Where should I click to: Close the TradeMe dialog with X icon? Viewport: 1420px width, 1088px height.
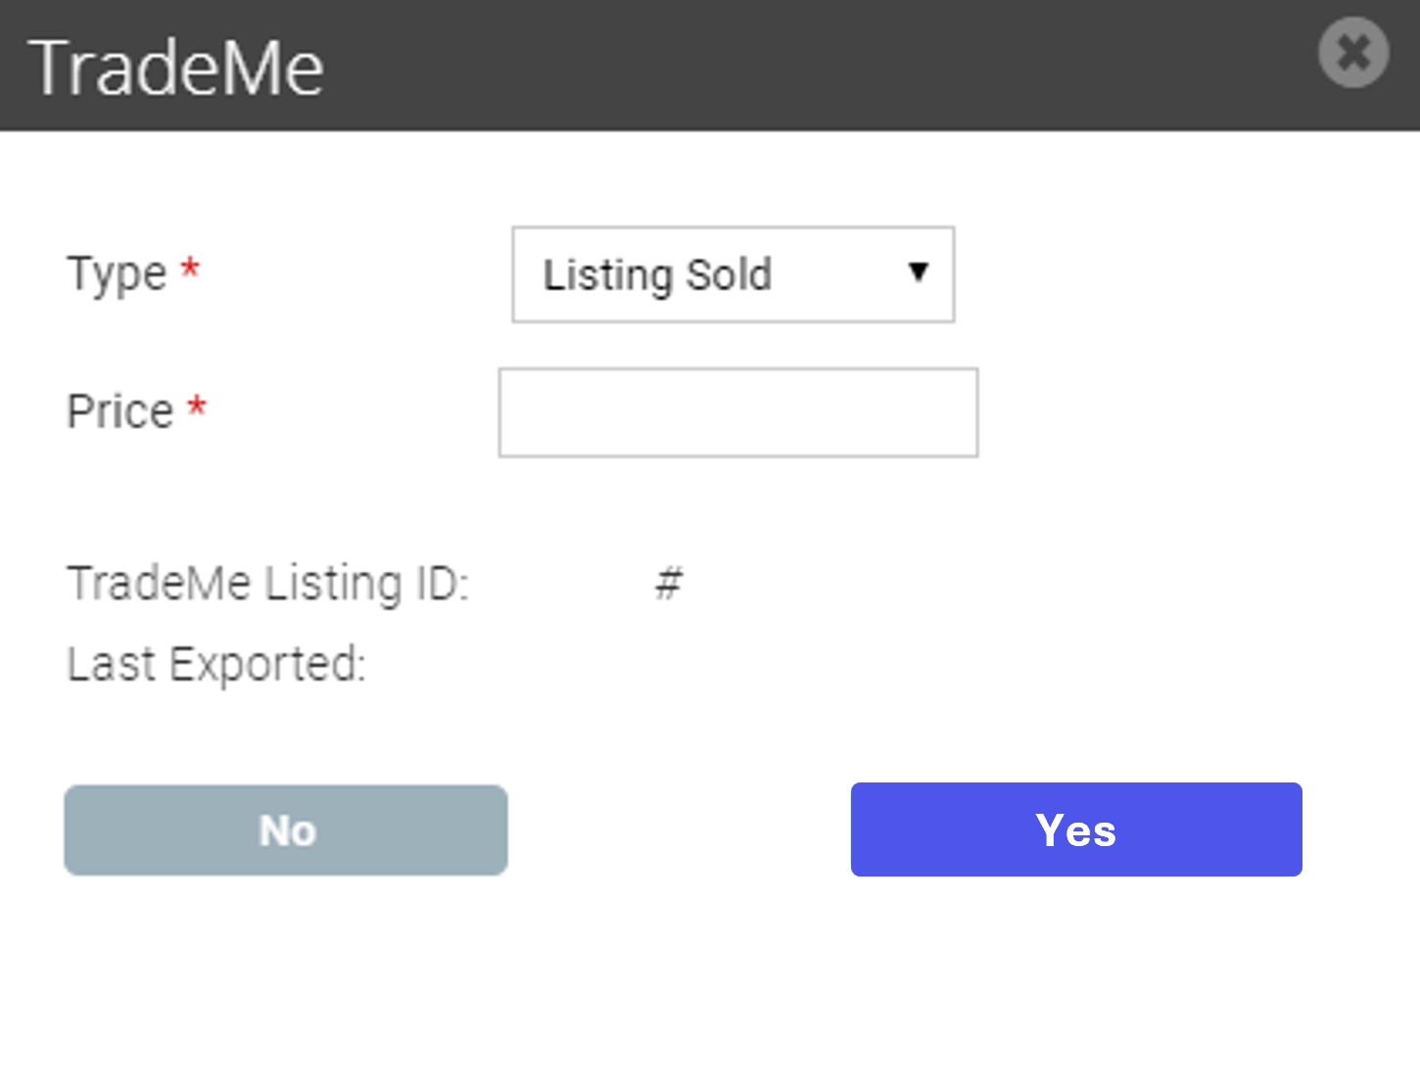(1353, 52)
